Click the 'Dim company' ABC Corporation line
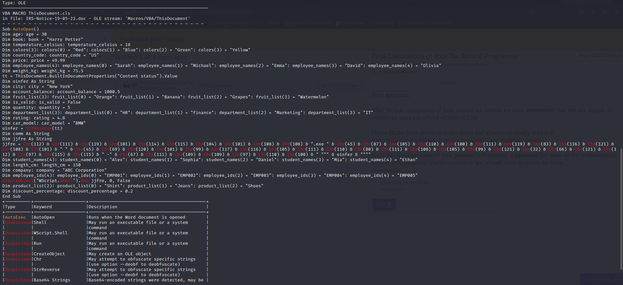 coord(55,170)
